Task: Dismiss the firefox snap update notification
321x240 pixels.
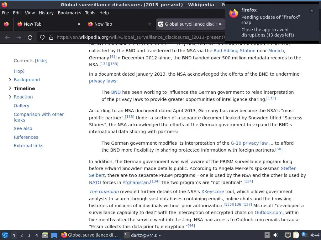Action: tap(312, 11)
